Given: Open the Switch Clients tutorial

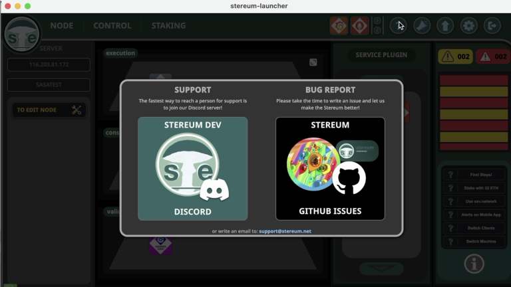Looking at the screenshot, I should pyautogui.click(x=474, y=228).
